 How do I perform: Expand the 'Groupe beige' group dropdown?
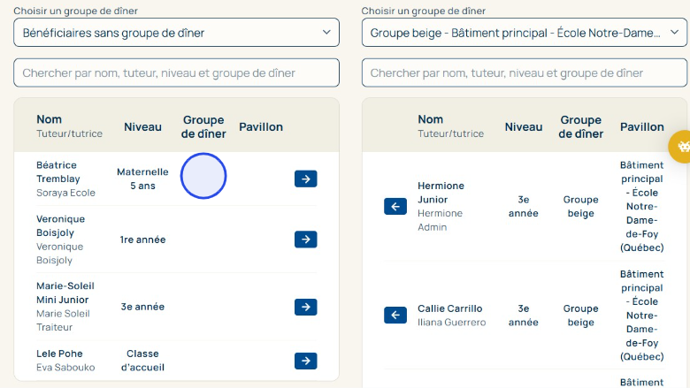point(524,33)
